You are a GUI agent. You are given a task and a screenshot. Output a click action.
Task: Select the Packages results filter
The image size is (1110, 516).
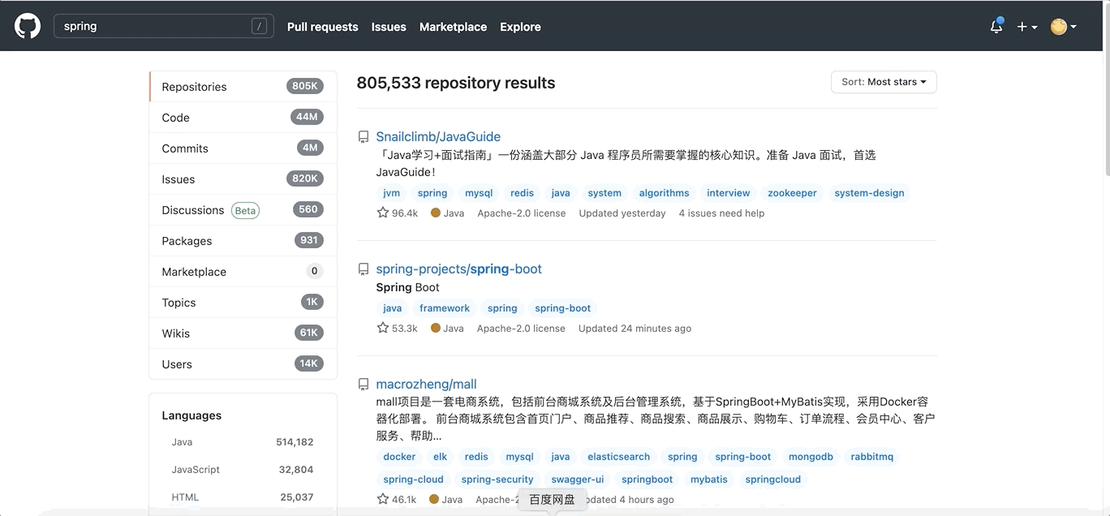pyautogui.click(x=243, y=241)
